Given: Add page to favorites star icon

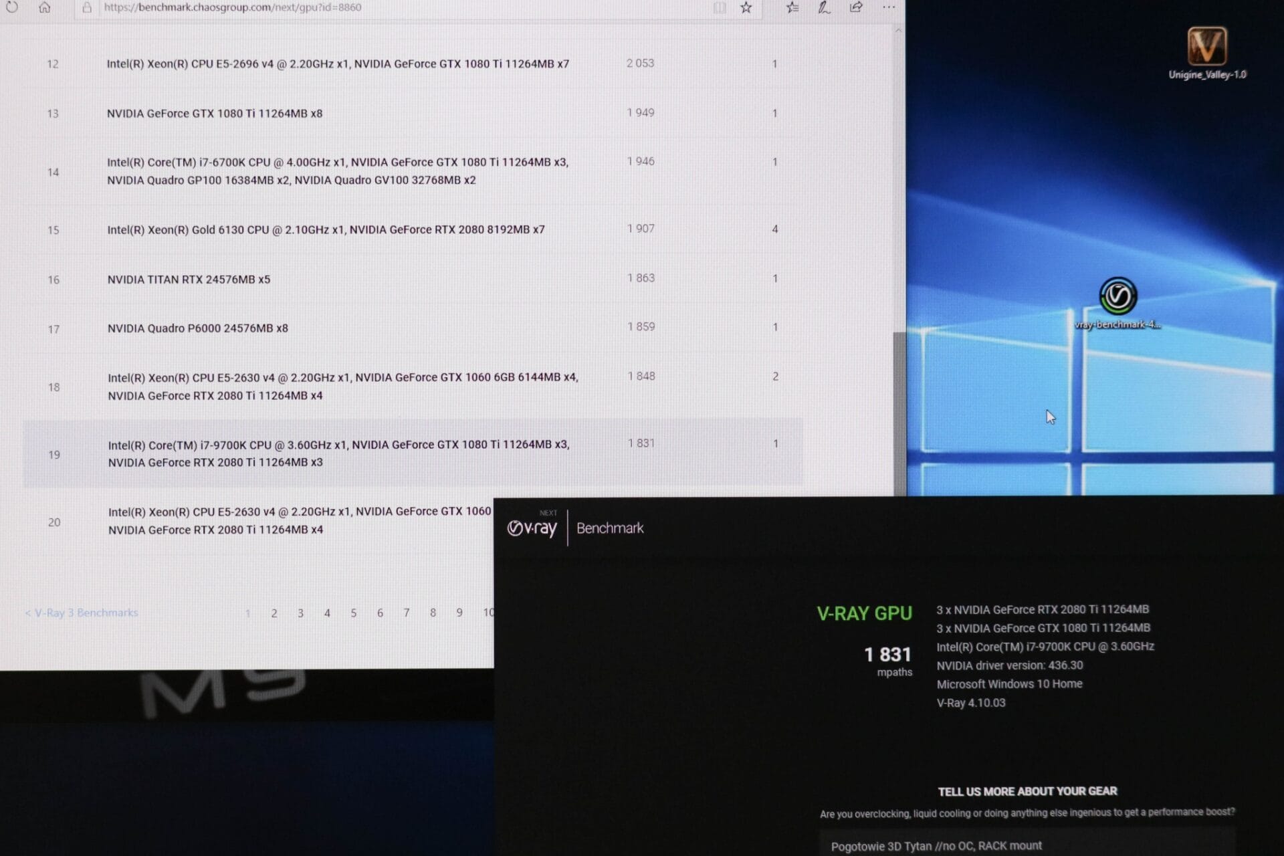Looking at the screenshot, I should tap(746, 7).
